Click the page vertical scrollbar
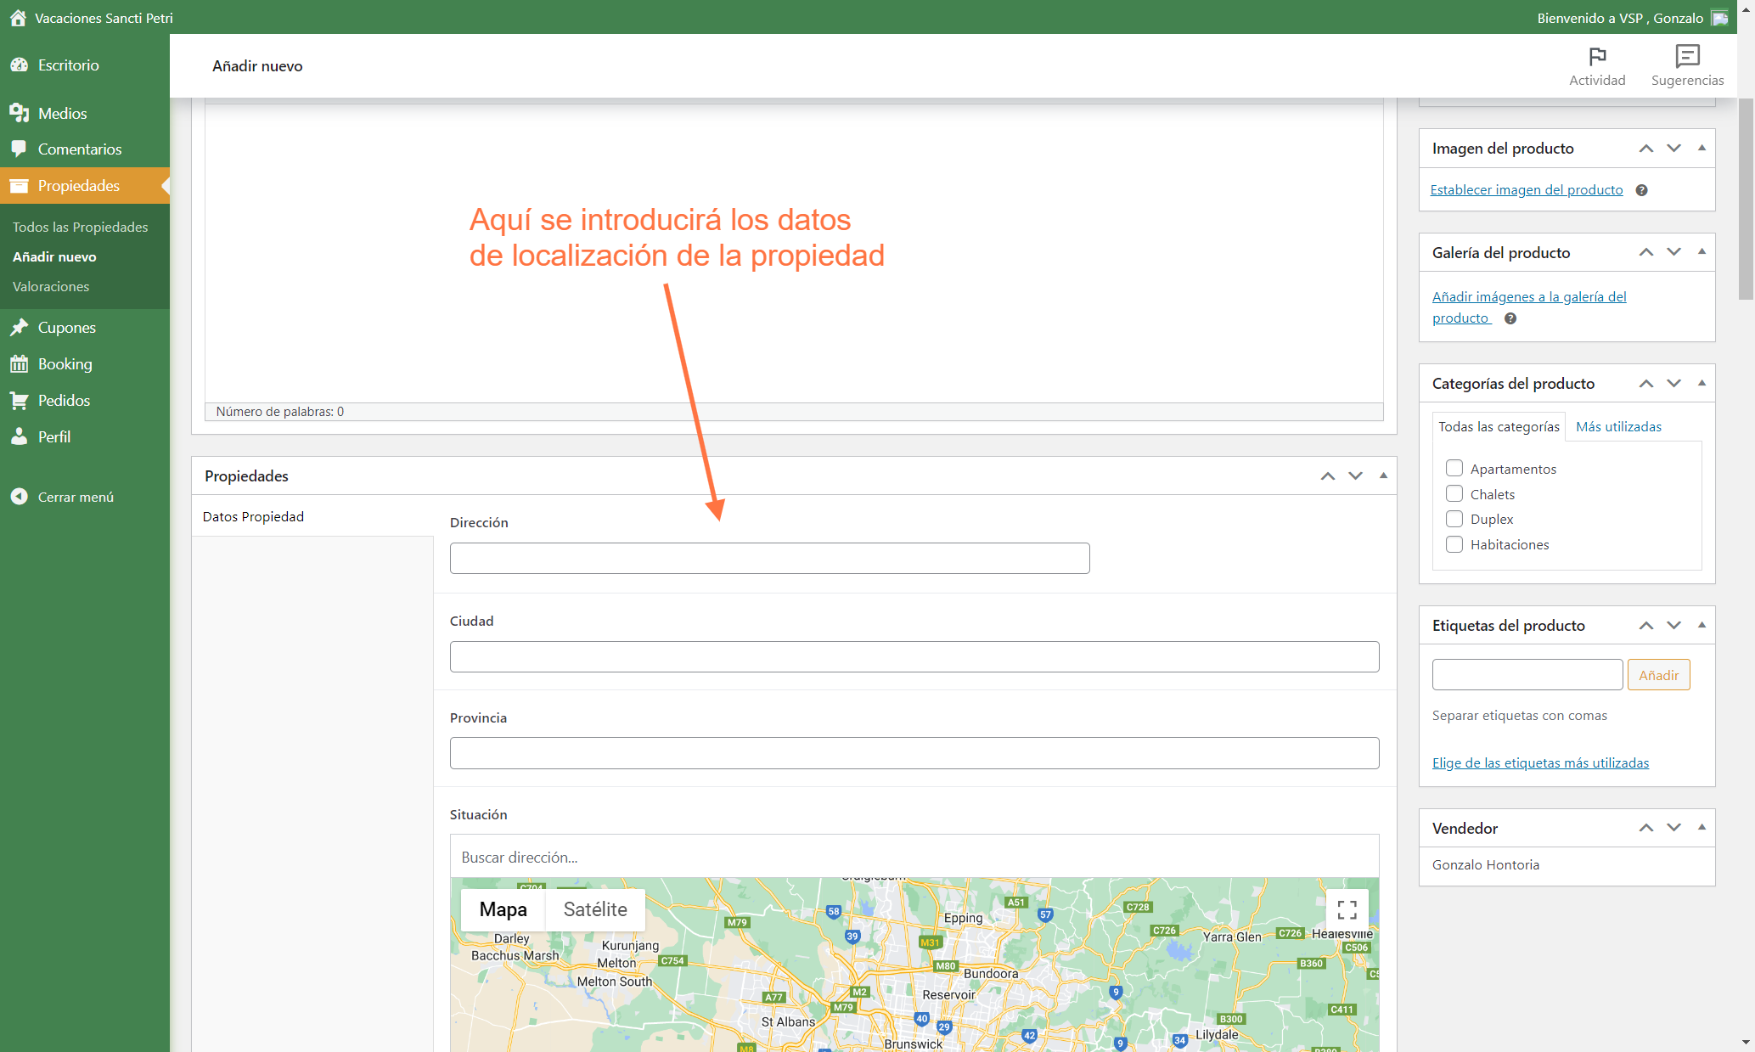Screen dimensions: 1755x1052 1746,200
